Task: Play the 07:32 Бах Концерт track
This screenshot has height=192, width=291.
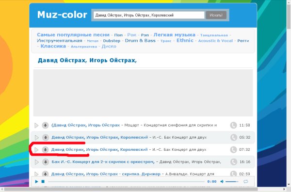Action: tap(36, 150)
